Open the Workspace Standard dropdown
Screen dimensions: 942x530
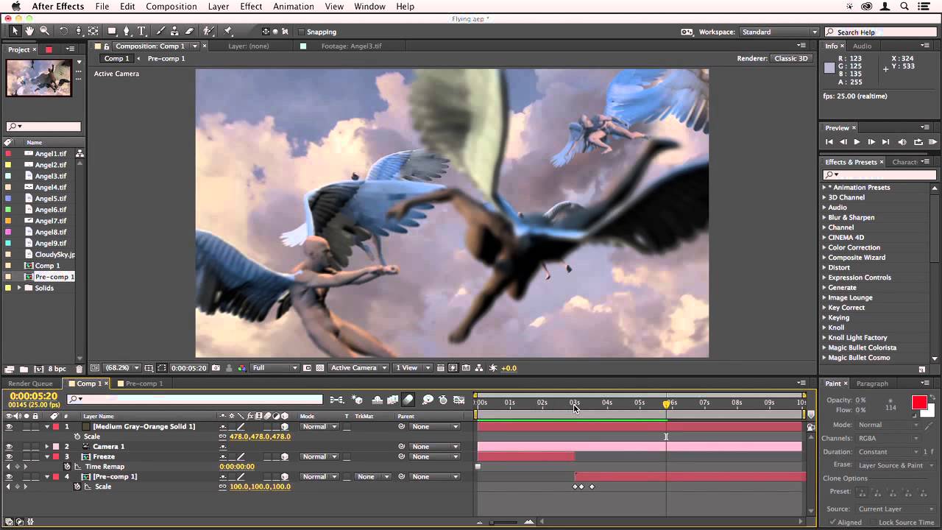click(779, 32)
